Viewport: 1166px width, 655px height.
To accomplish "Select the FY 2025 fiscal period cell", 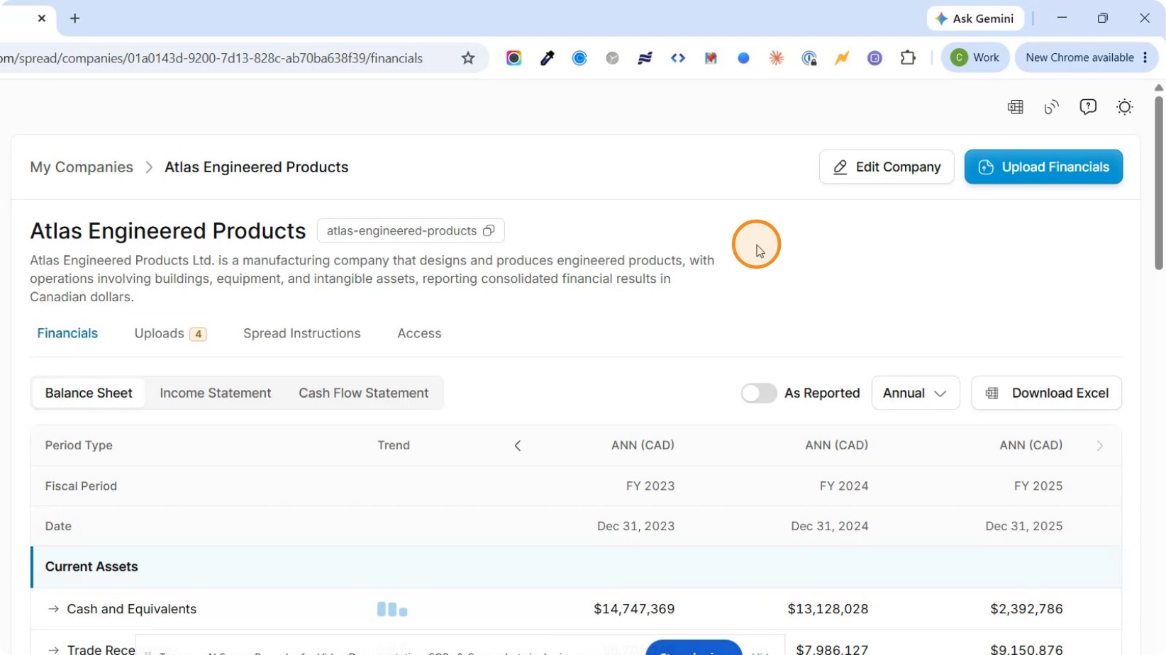I will 1038,486.
